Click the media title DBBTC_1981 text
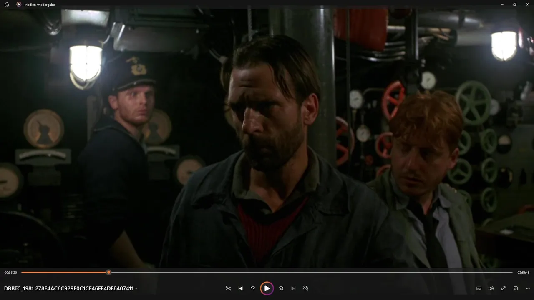Viewport: 534px width, 300px height. [71, 288]
